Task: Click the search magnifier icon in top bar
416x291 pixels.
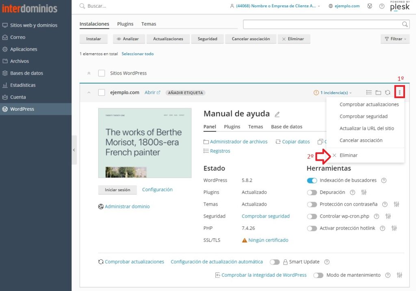Action: click(x=82, y=6)
